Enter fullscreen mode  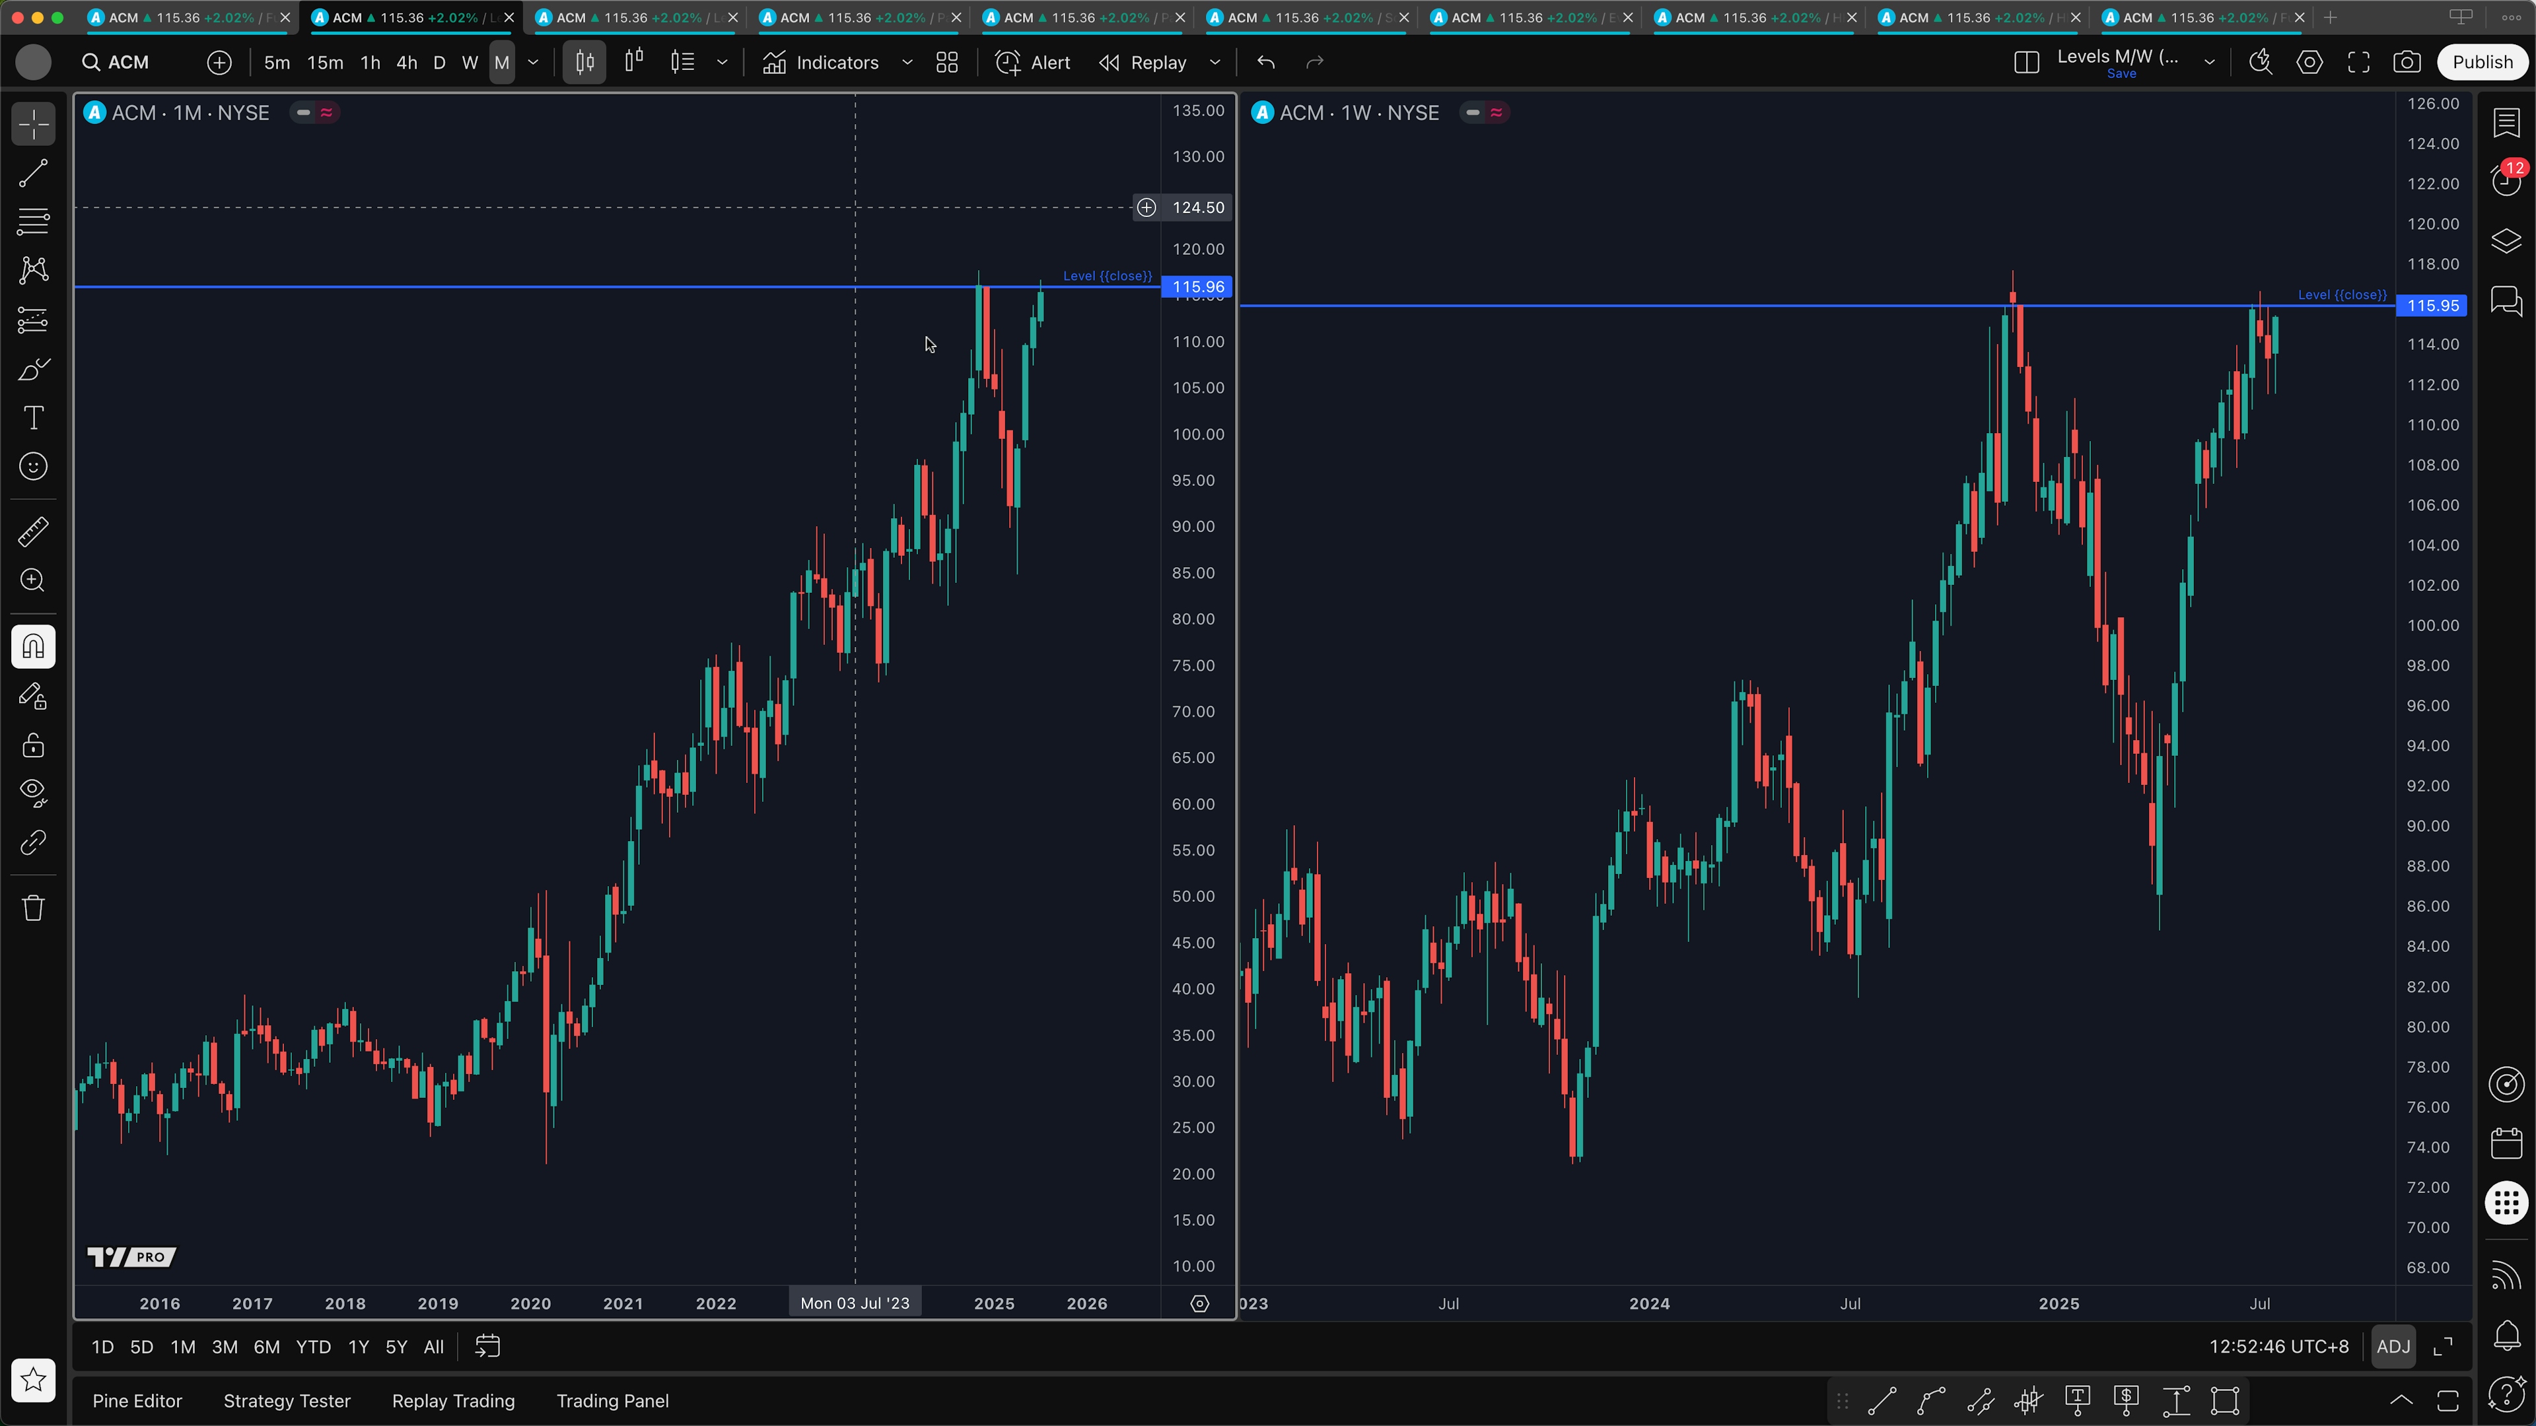[x=2359, y=62]
